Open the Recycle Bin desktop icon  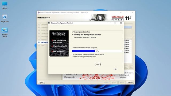click(x=5, y=18)
